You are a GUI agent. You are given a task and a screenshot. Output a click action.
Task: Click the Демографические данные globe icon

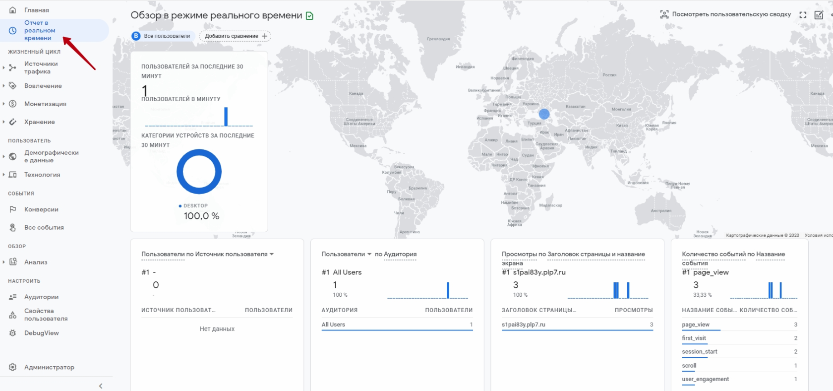pyautogui.click(x=13, y=156)
